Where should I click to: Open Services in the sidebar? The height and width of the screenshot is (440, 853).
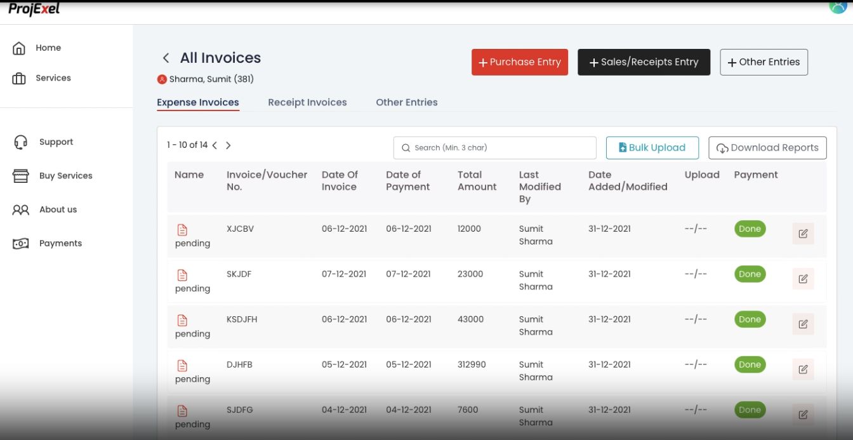(x=41, y=79)
